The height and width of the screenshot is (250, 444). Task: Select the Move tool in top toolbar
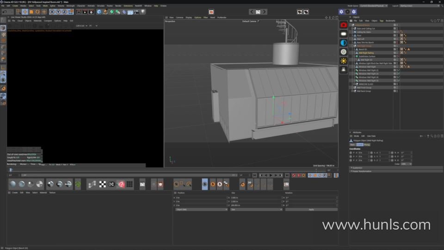pos(25,12)
